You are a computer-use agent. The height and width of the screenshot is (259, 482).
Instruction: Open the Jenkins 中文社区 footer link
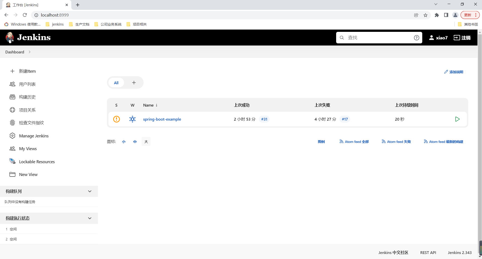pos(393,252)
